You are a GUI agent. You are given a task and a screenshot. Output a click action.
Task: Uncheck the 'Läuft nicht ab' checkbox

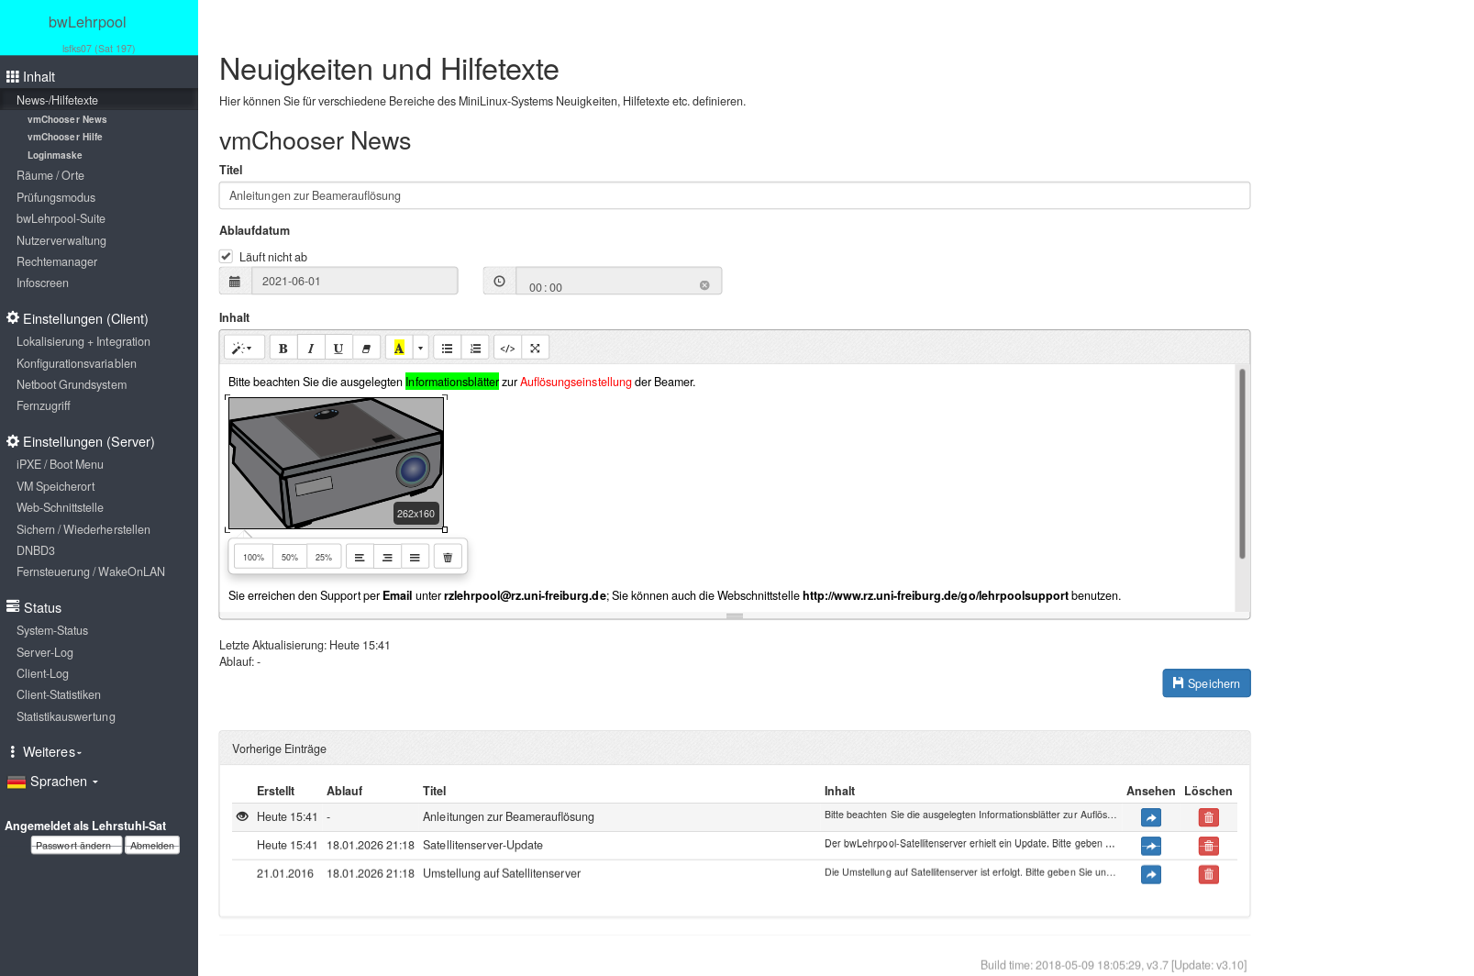pyautogui.click(x=226, y=257)
